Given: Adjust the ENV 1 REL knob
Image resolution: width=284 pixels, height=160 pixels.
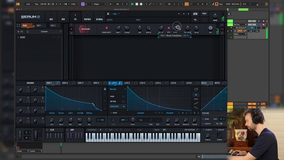Looking at the screenshot, I should pyautogui.click(x=89, y=120).
